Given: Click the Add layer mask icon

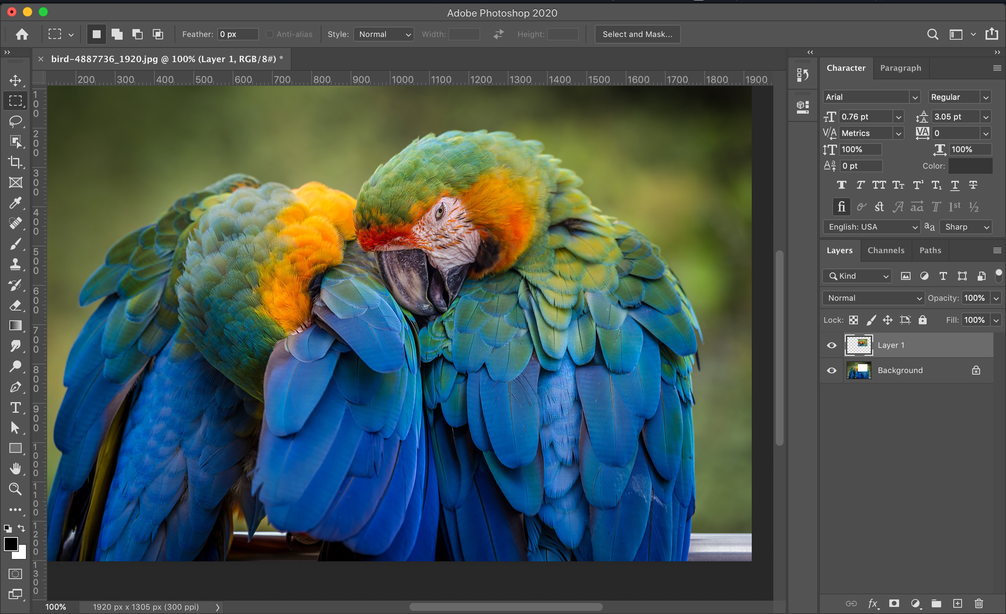Looking at the screenshot, I should [x=894, y=603].
